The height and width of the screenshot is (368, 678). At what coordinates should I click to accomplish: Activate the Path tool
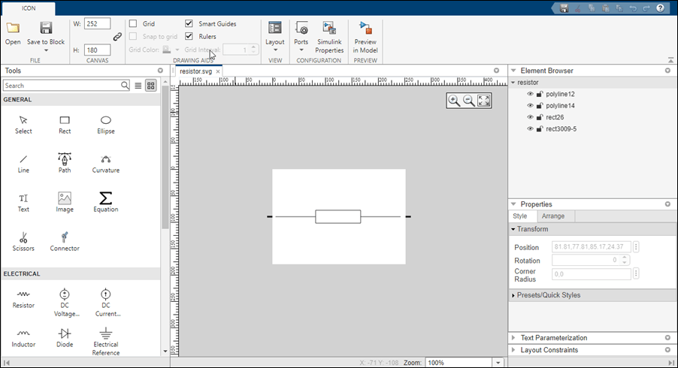click(65, 163)
